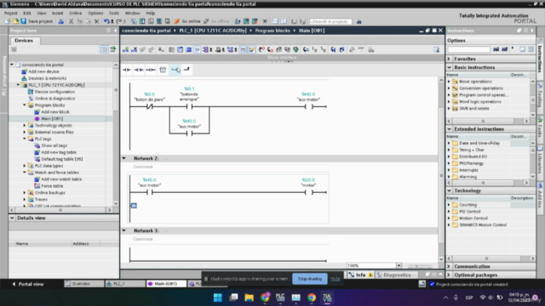
Task: Click the search binoculars icon in toolbar
Action: coord(359,21)
